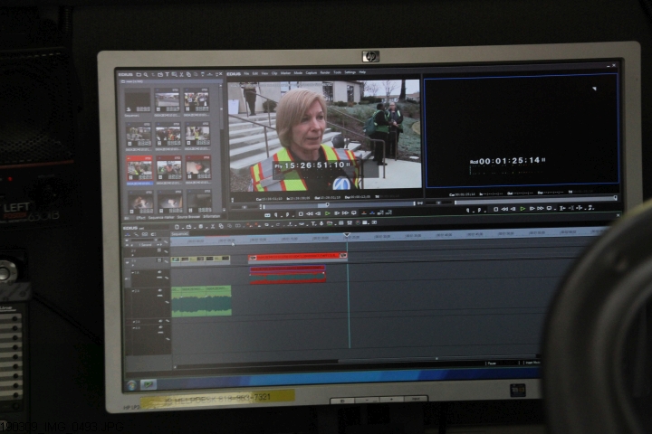Screen dimensions: 652x434
Task: Open the Marker menu
Action: click(285, 73)
